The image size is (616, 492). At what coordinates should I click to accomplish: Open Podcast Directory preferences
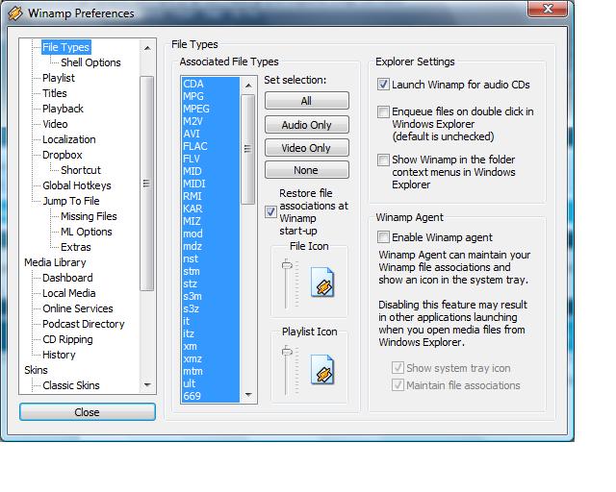tap(84, 324)
